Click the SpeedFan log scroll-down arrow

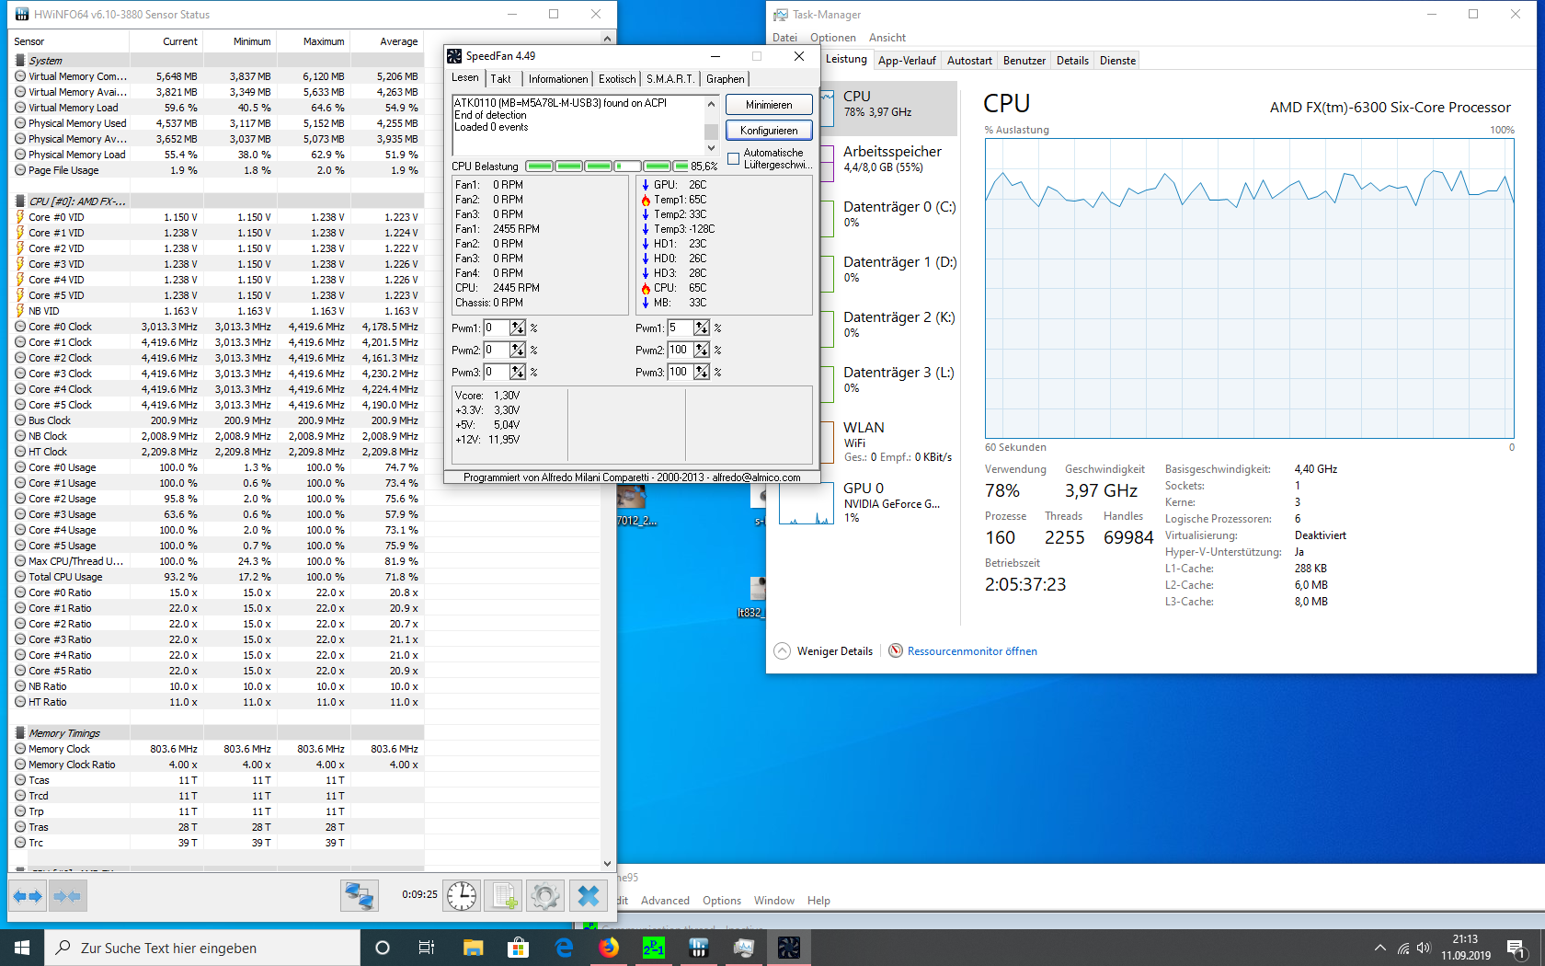coord(711,147)
